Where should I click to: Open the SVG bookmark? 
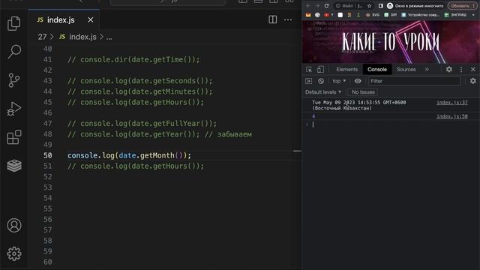point(373,15)
